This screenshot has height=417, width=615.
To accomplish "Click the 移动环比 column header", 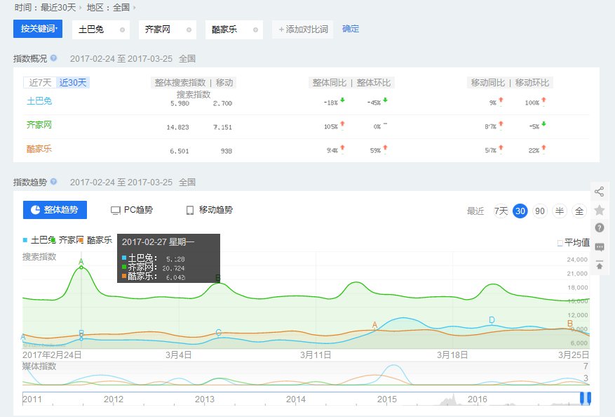I will click(532, 82).
